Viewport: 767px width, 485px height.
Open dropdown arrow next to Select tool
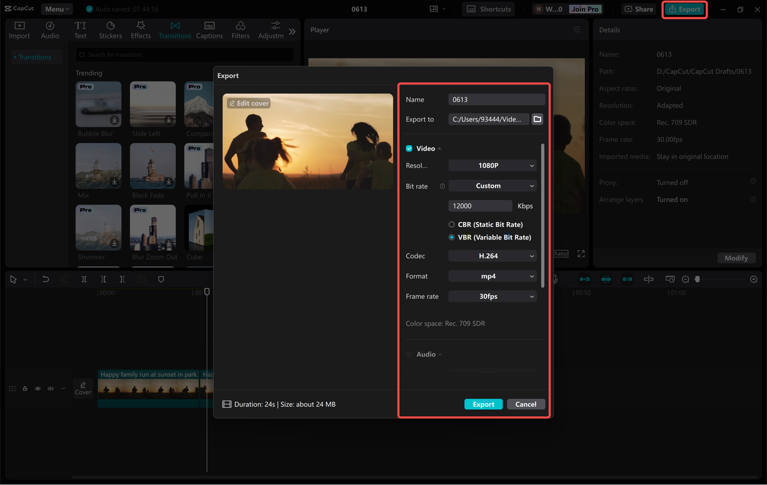tap(25, 280)
